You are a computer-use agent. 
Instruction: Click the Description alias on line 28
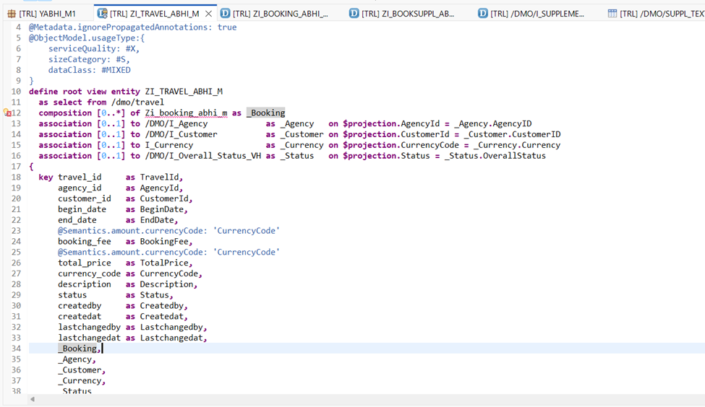coord(166,284)
